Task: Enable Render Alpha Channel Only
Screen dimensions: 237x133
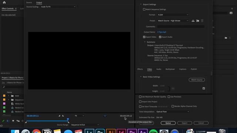Action: click(x=173, y=106)
